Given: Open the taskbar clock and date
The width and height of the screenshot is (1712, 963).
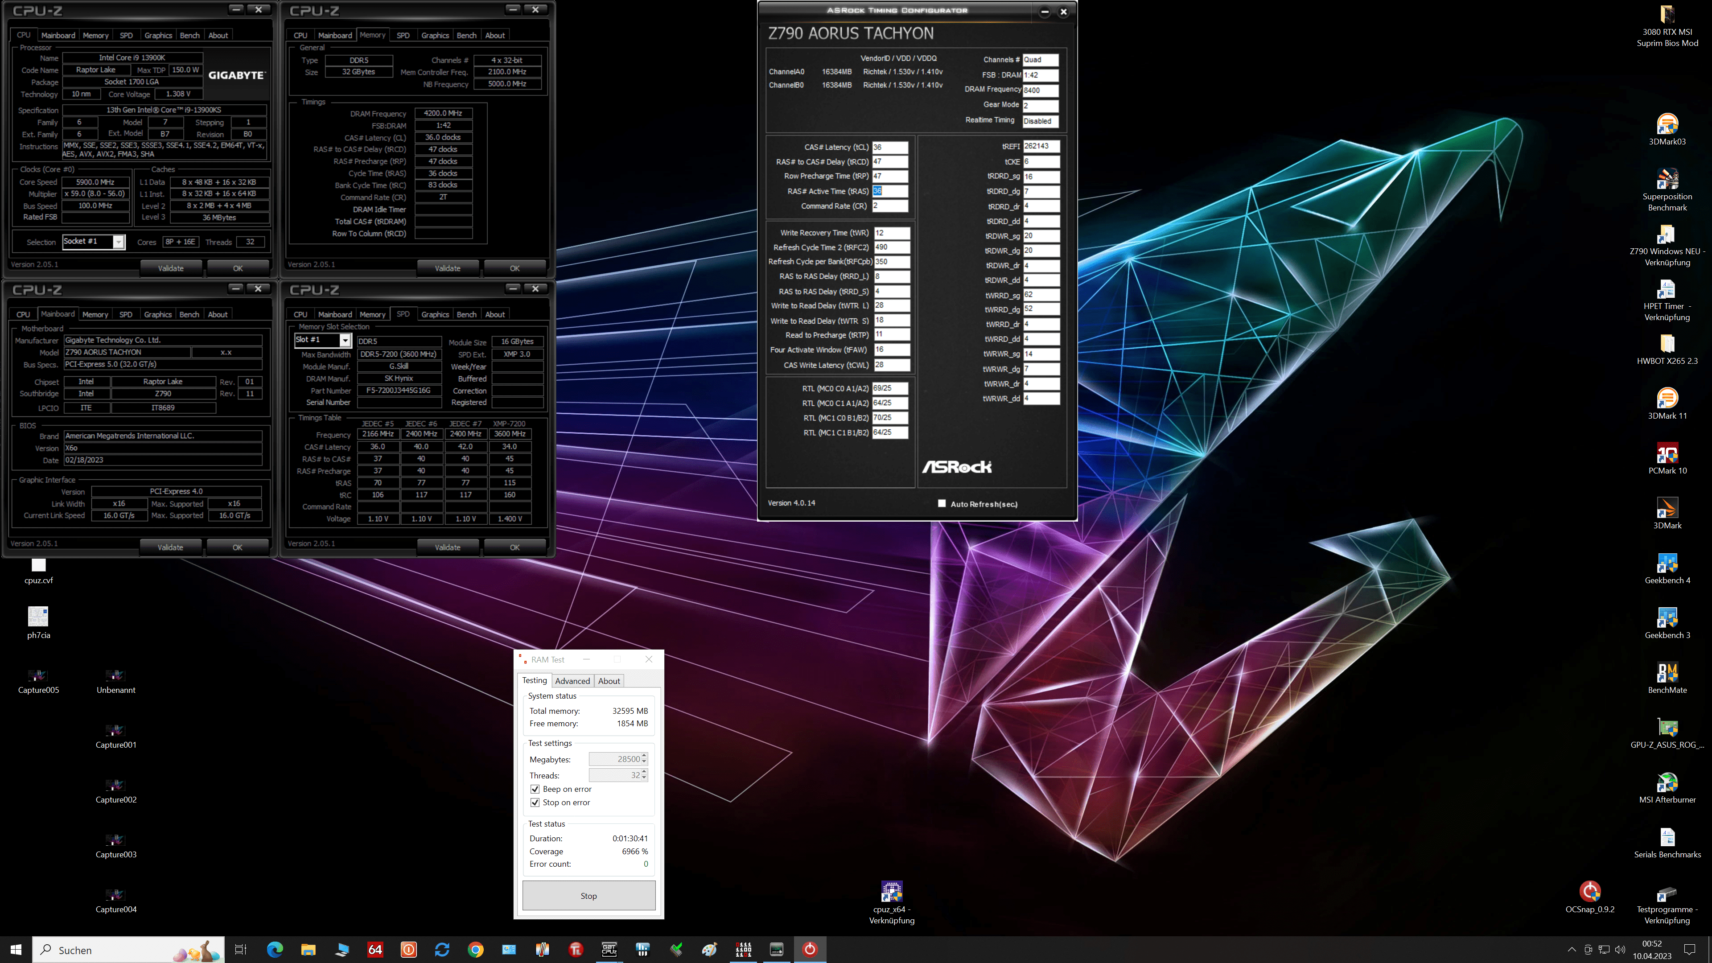Looking at the screenshot, I should (x=1652, y=950).
